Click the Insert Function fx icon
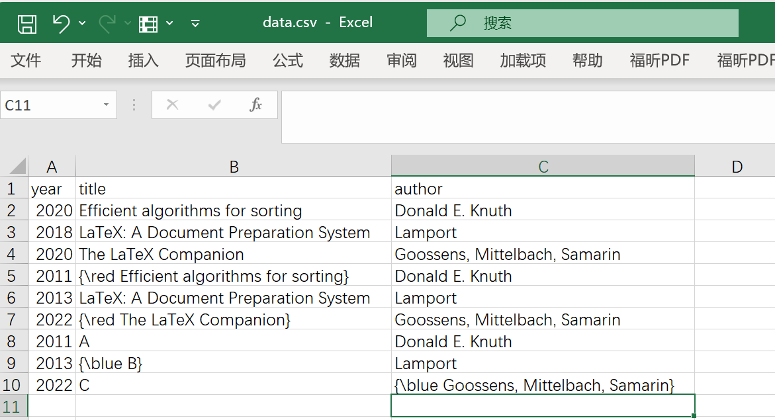The height and width of the screenshot is (420, 775). (255, 105)
